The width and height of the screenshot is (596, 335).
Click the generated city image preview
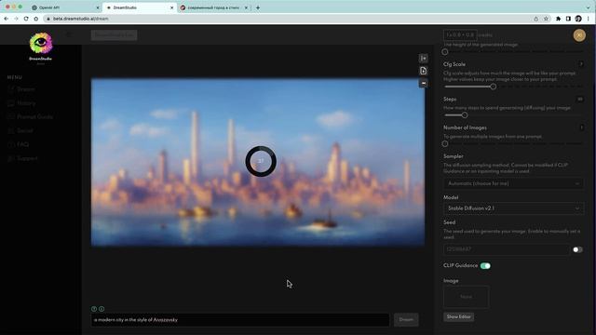tap(258, 163)
